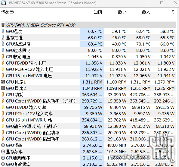Select the GPU [#0]: NVIDIA GeForce RTX 4090 group
Screen dimensions: 179x167
88,25
